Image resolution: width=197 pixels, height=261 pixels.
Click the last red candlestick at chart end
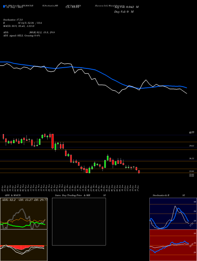pos(139,172)
